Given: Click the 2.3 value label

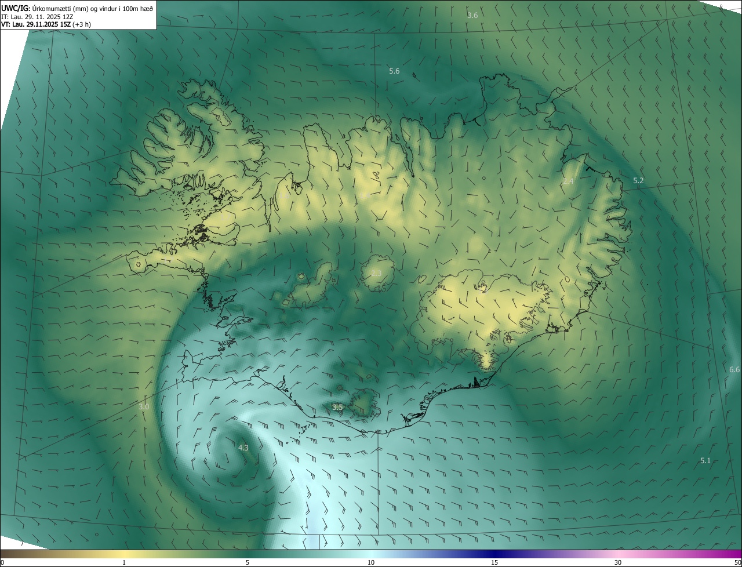Looking at the screenshot, I should pos(376,273).
